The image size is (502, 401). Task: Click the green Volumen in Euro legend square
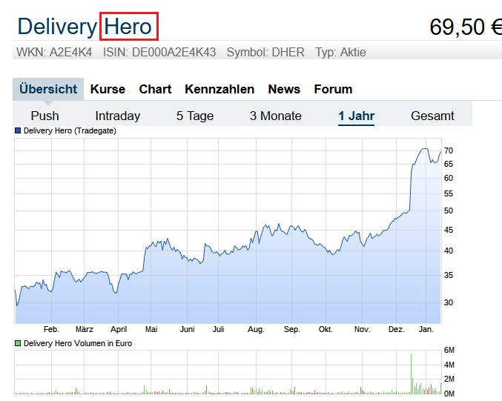[x=18, y=343]
